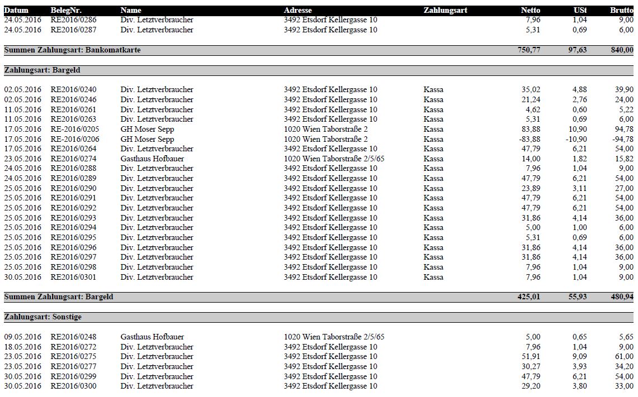Select the Name column header
The image size is (638, 397).
[131, 10]
